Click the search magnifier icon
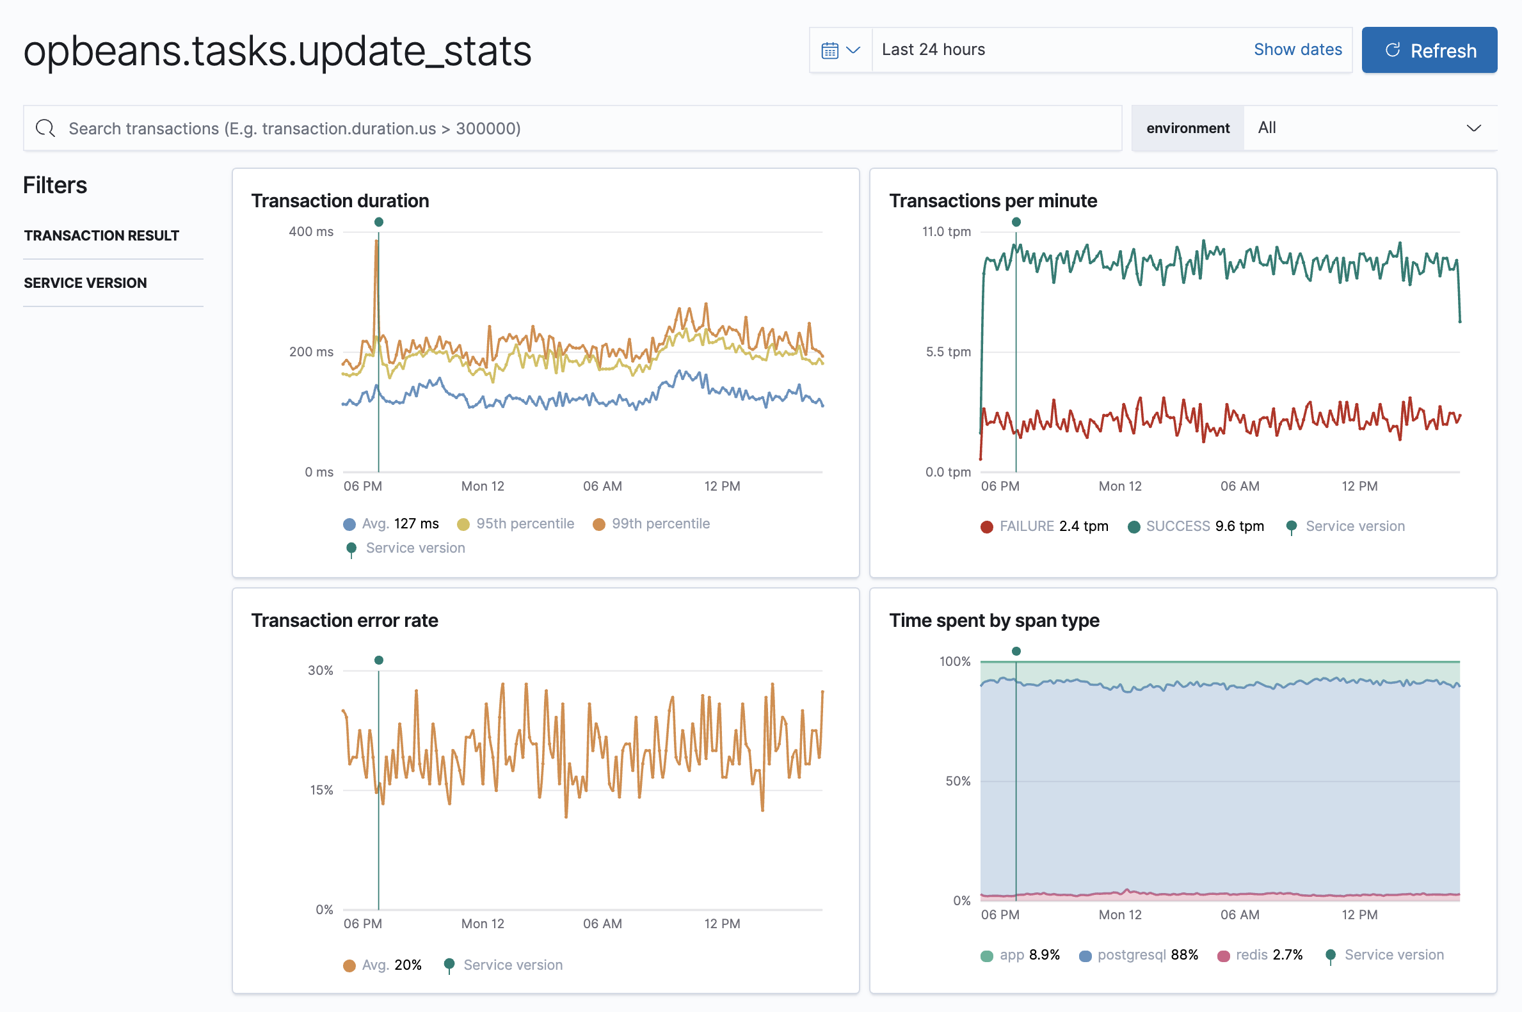 pyautogui.click(x=45, y=128)
